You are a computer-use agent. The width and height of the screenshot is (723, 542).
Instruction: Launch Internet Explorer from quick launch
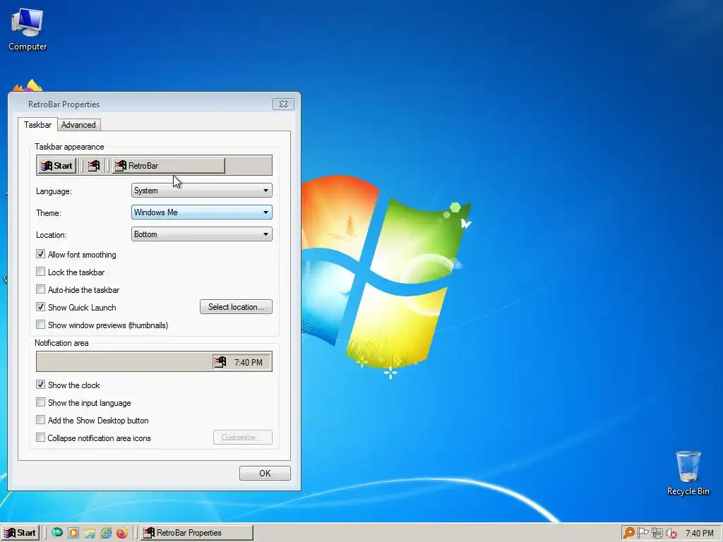pos(106,533)
